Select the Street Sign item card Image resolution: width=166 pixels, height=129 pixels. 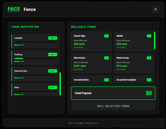point(91,41)
